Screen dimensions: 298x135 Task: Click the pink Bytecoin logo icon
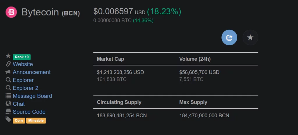tap(11, 12)
